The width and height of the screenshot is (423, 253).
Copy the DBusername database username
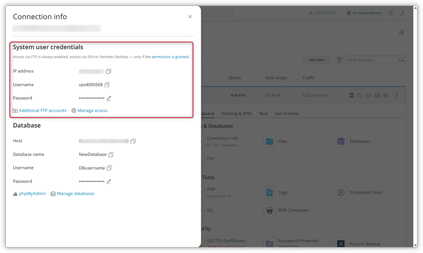[x=109, y=168]
